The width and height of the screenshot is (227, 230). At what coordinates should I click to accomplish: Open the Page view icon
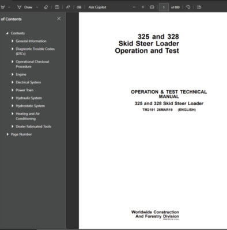click(199, 7)
